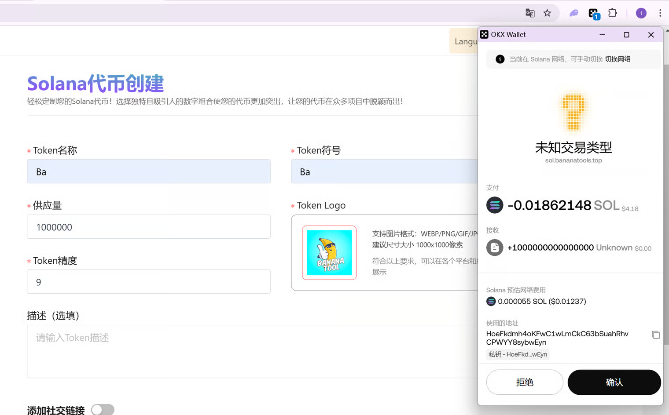Open the OKX Wallet extension icon
This screenshot has width=669, height=415.
[x=594, y=14]
